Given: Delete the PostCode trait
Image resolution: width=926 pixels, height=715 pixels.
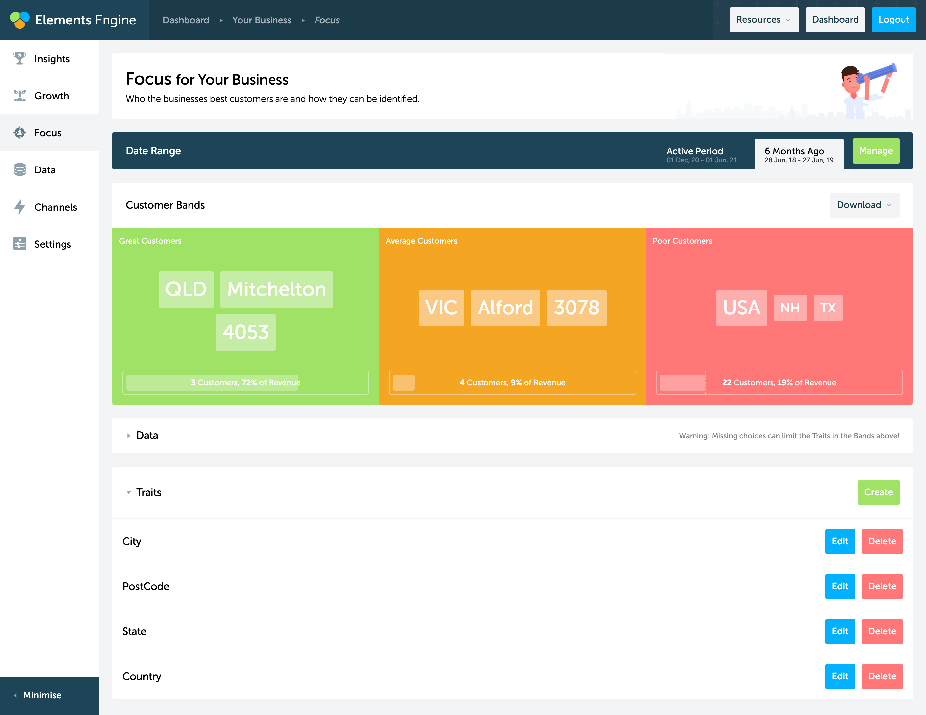Looking at the screenshot, I should [x=881, y=586].
